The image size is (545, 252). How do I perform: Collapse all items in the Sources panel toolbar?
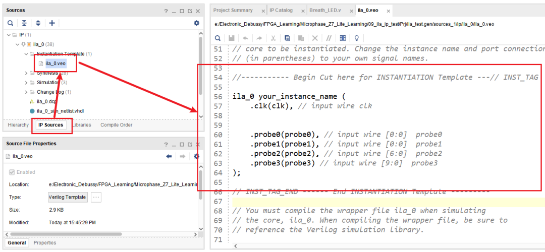click(x=24, y=23)
